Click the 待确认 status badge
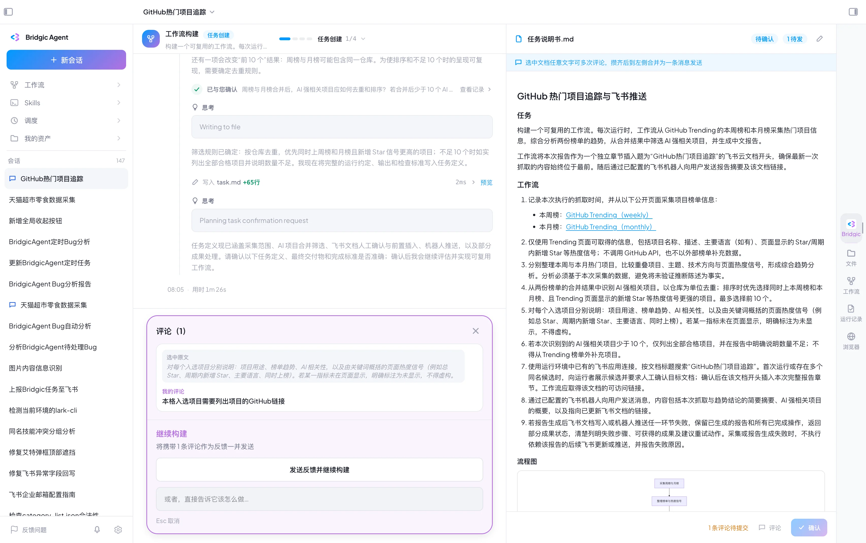The height and width of the screenshot is (543, 866). (x=764, y=39)
